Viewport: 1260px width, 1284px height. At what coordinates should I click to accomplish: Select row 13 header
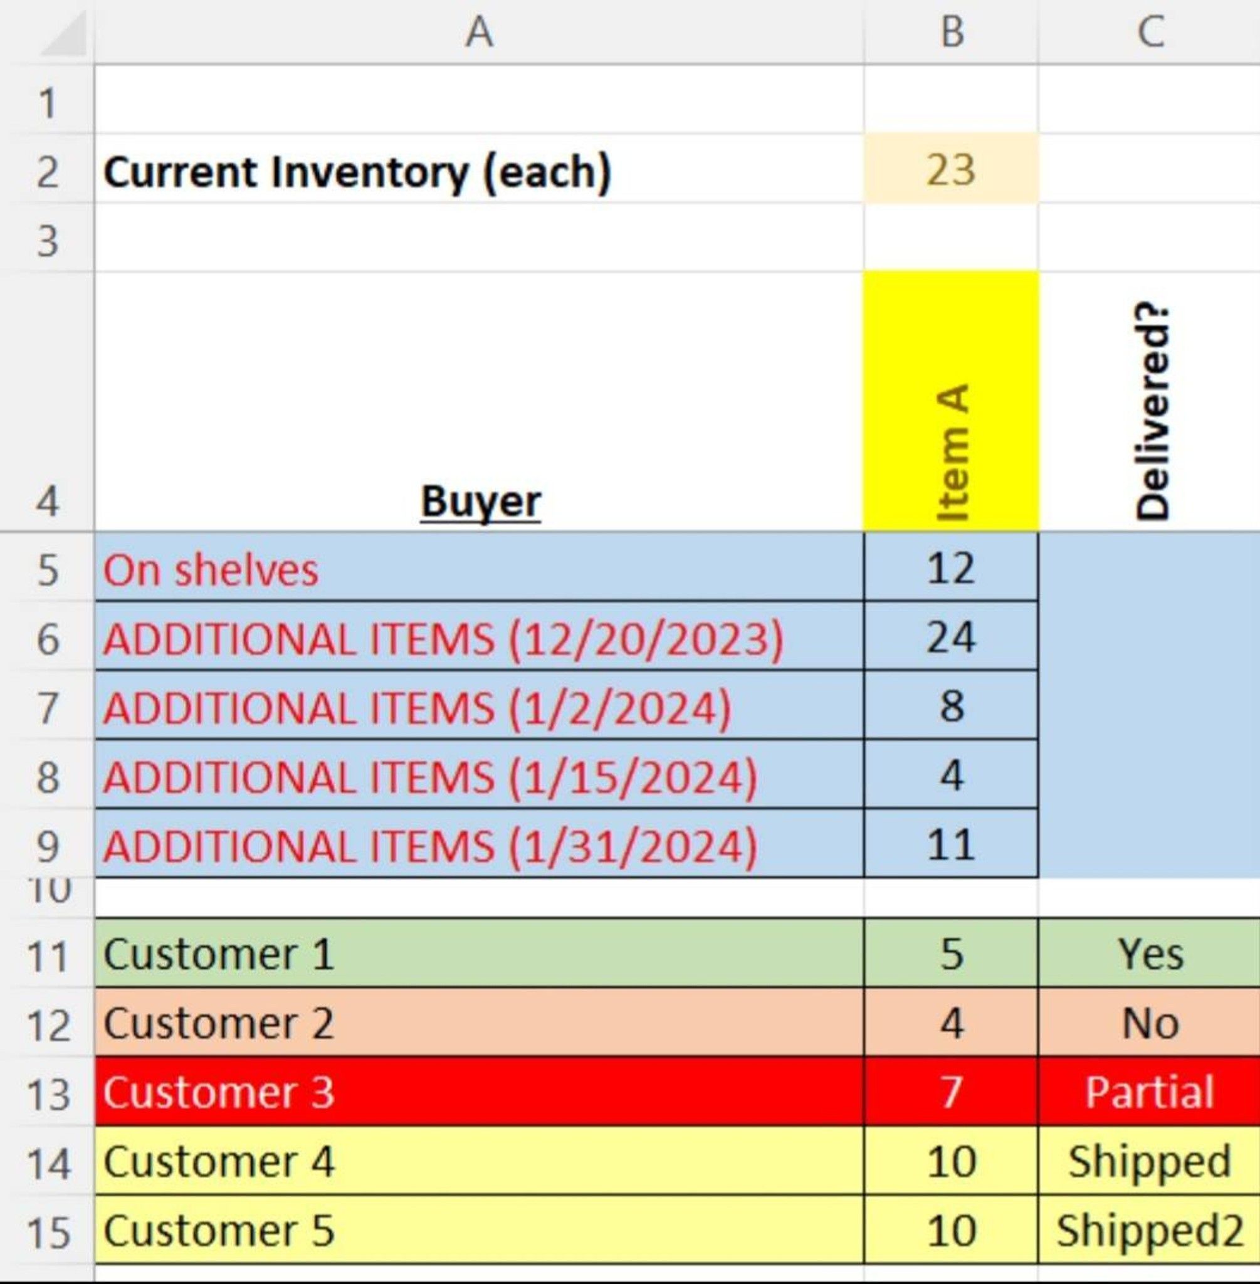(47, 1092)
